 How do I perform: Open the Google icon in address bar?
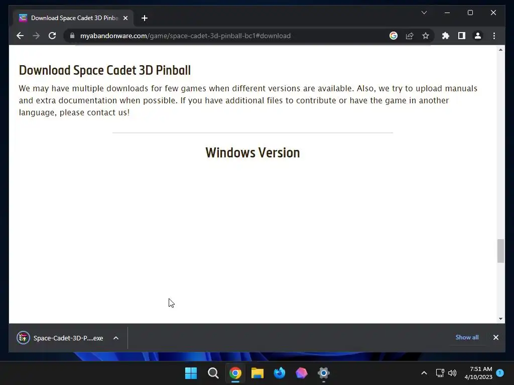tap(394, 36)
